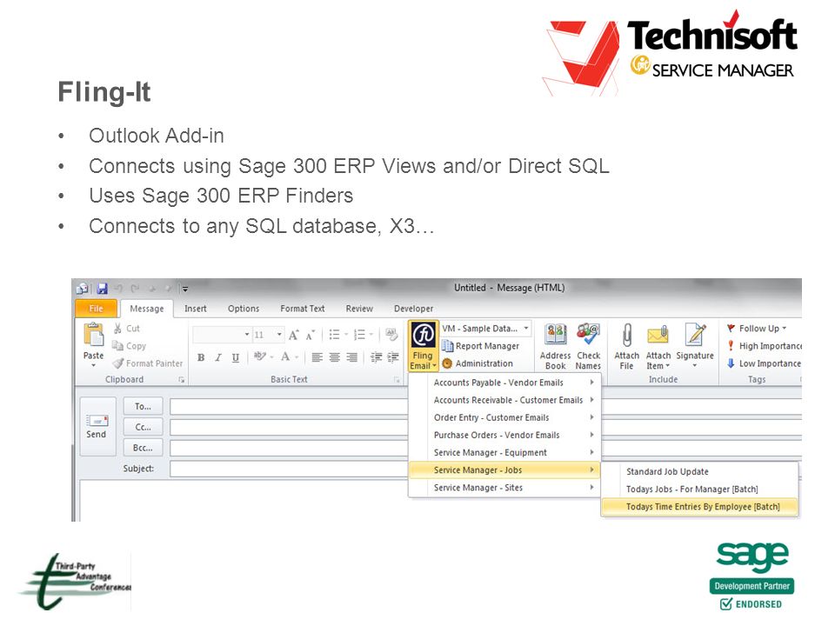This screenshot has width=835, height=626.
Task: Select Standard Job Update
Action: tap(699, 471)
